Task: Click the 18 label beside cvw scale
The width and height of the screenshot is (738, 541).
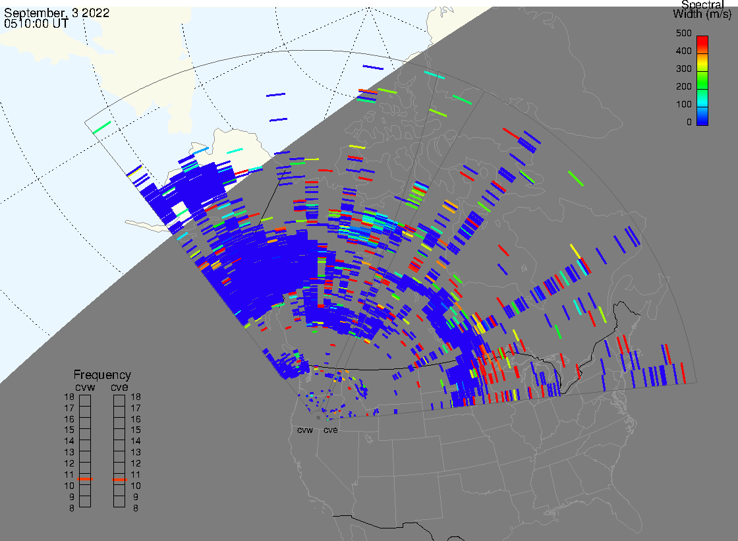Action: [69, 397]
